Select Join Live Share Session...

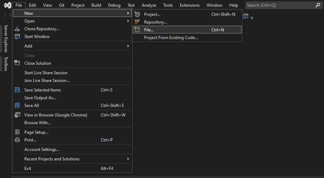click(72, 80)
